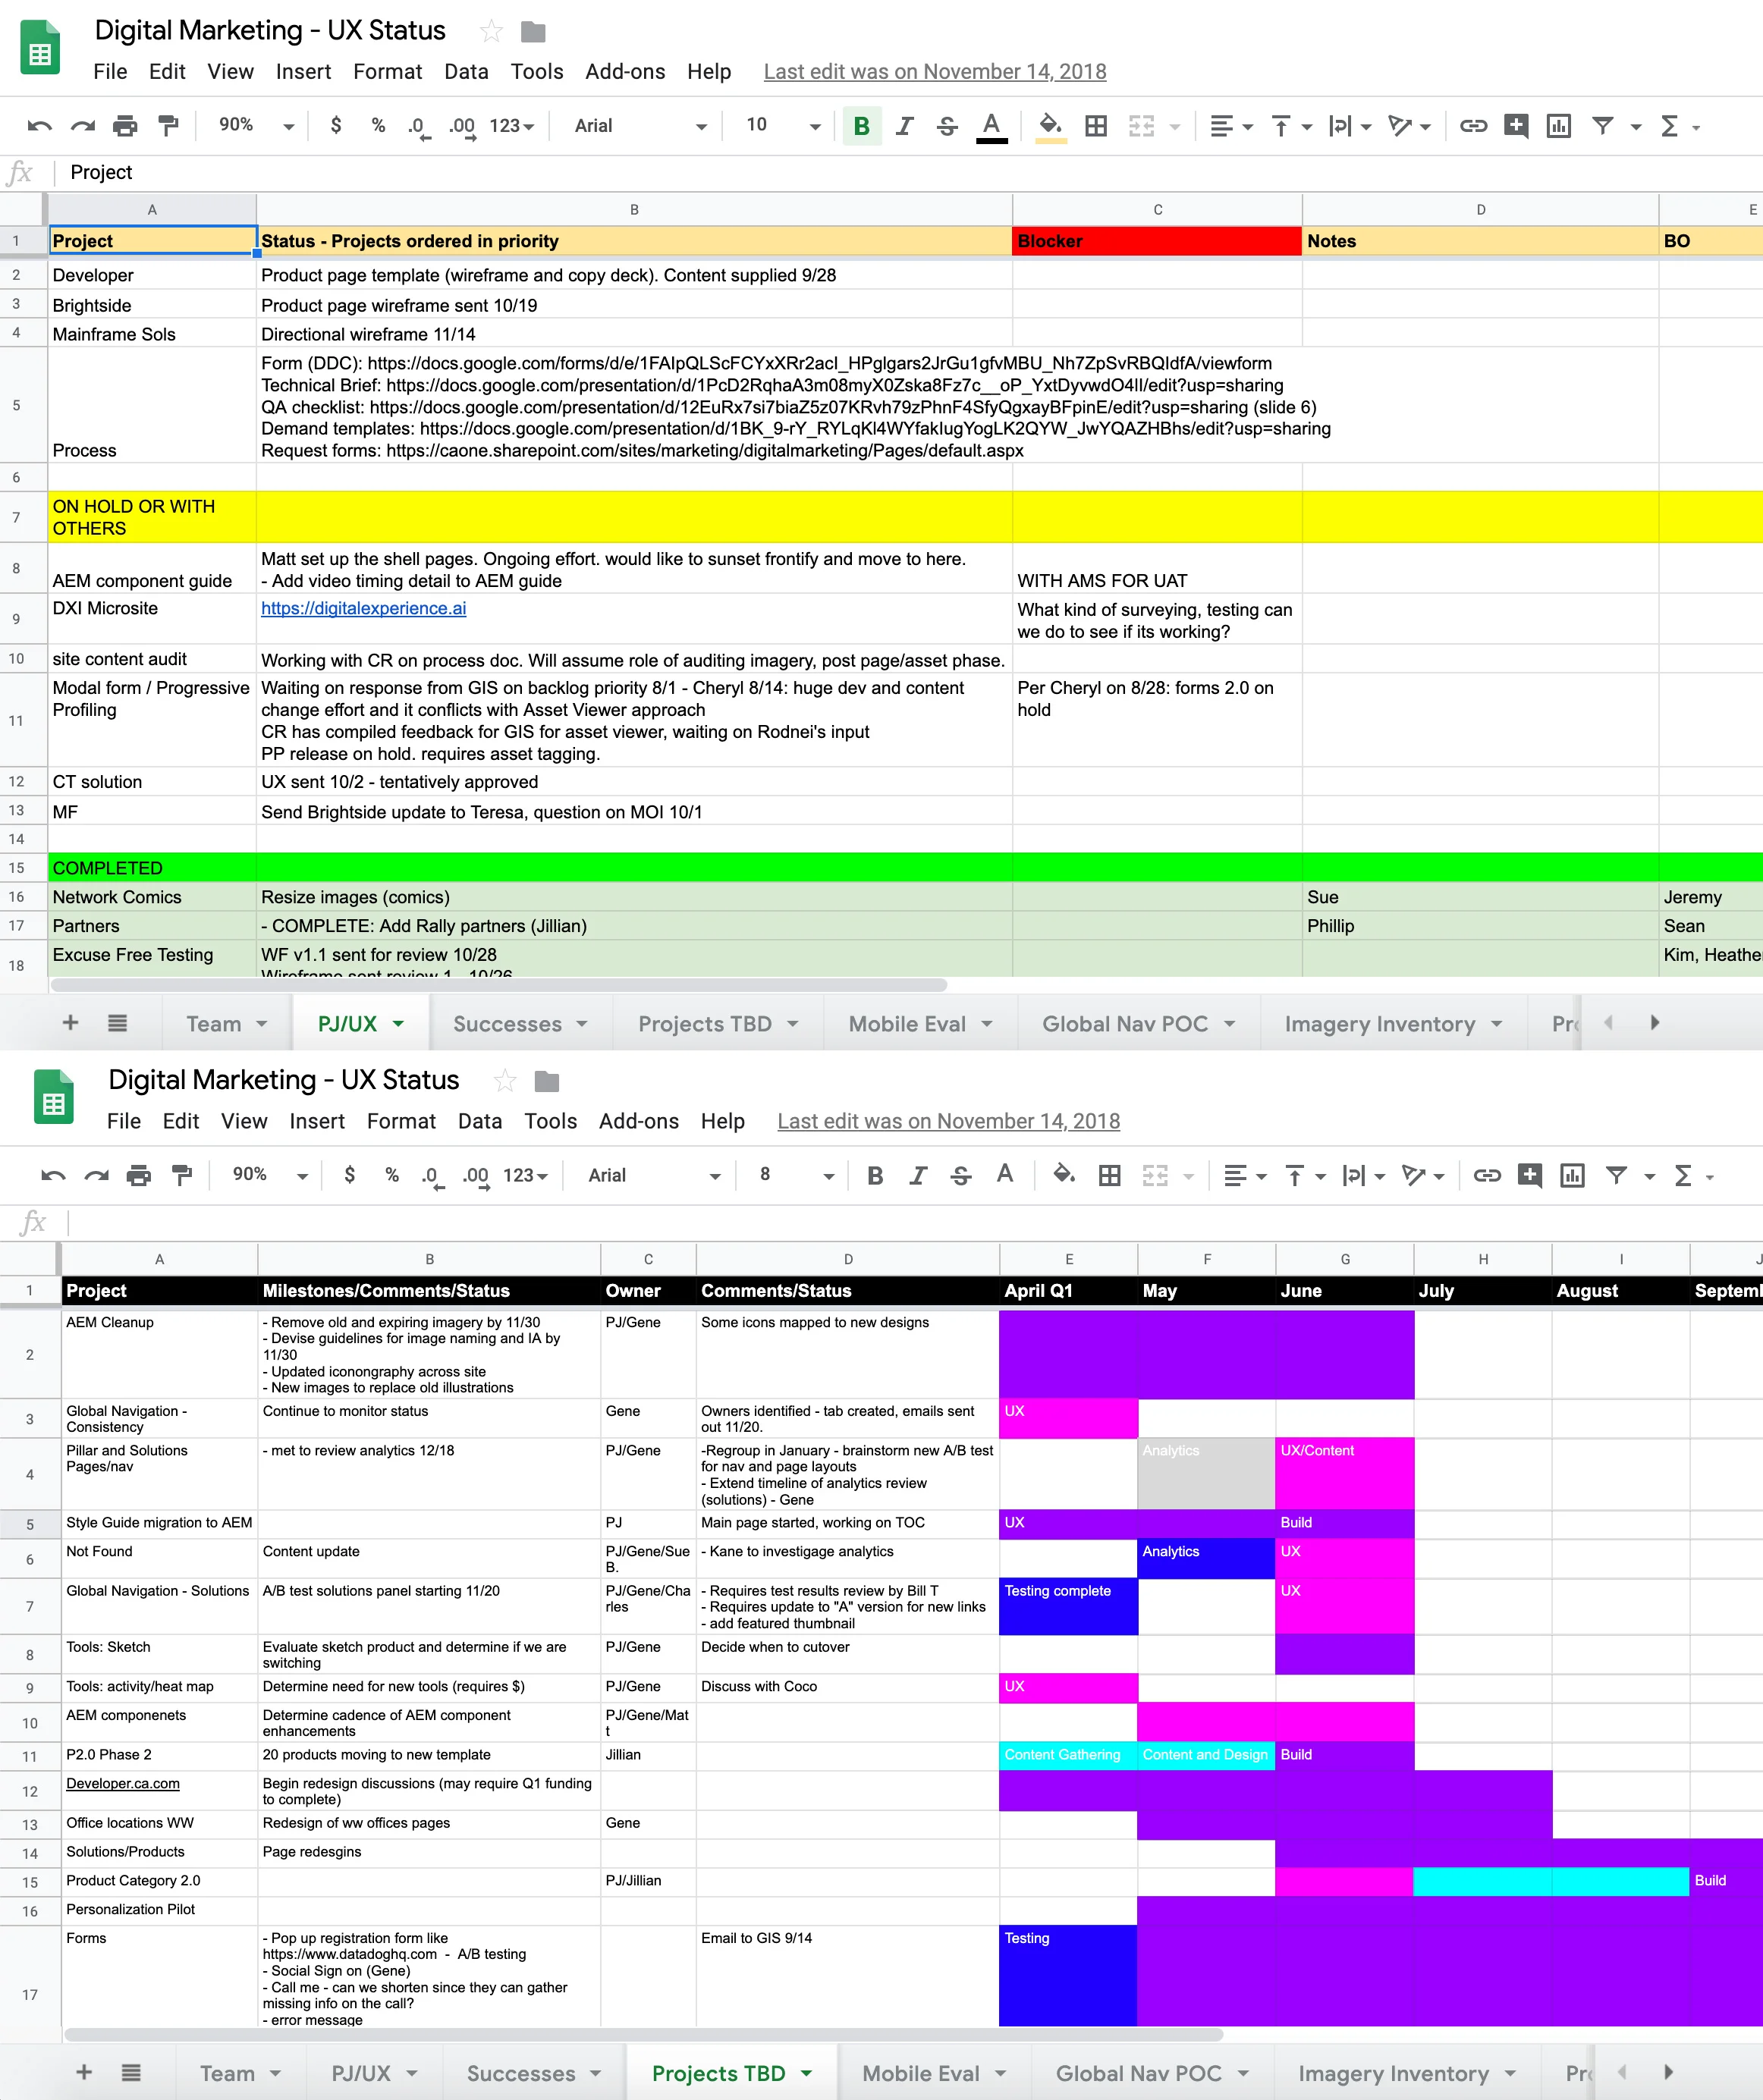1763x2100 pixels.
Task: Open Last edit history link in top spreadsheet
Action: pyautogui.click(x=935, y=72)
